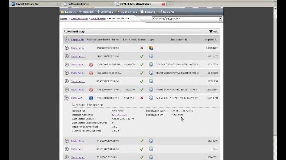Close the Activation History browser tab

click(164, 4)
